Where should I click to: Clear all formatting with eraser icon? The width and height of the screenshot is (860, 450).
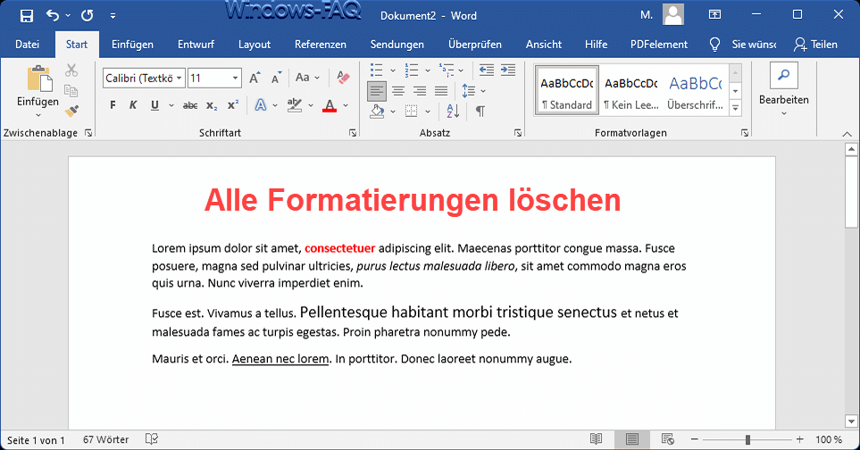coord(343,78)
